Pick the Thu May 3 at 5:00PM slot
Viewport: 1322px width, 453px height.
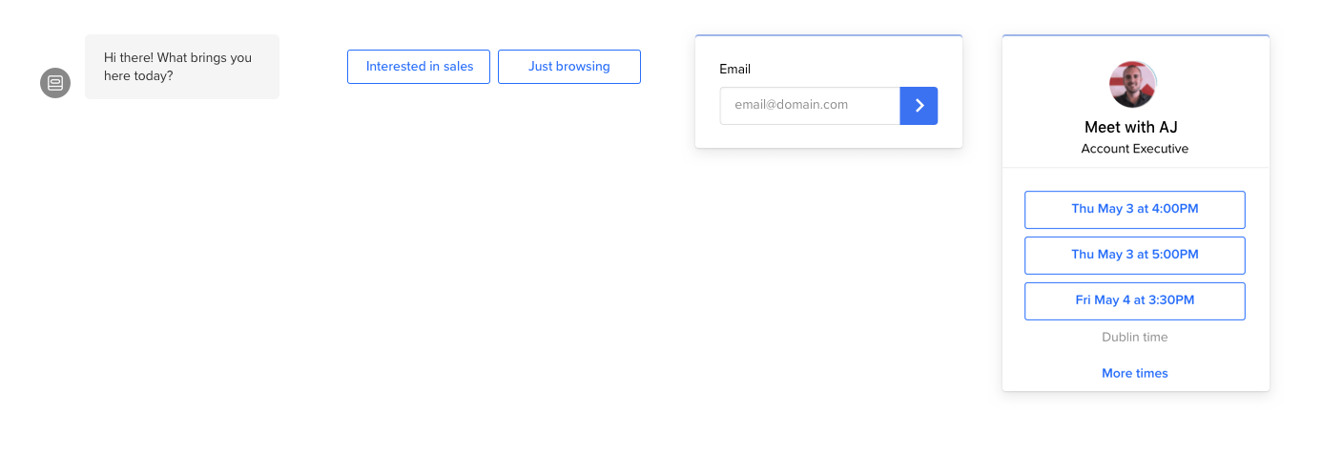coord(1134,255)
